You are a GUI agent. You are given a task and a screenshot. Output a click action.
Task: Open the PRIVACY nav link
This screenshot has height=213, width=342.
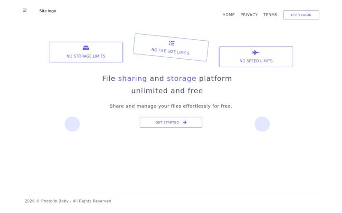249,15
